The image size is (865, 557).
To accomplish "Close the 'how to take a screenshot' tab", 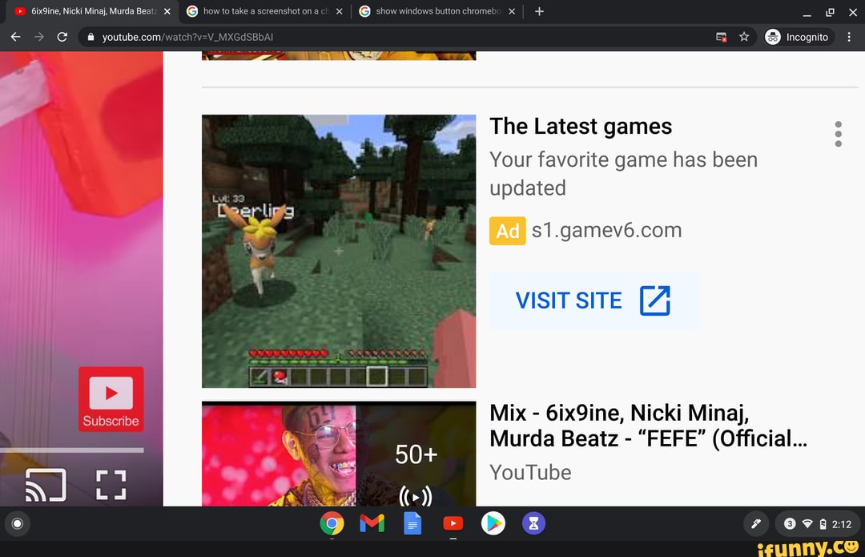I will tap(340, 11).
